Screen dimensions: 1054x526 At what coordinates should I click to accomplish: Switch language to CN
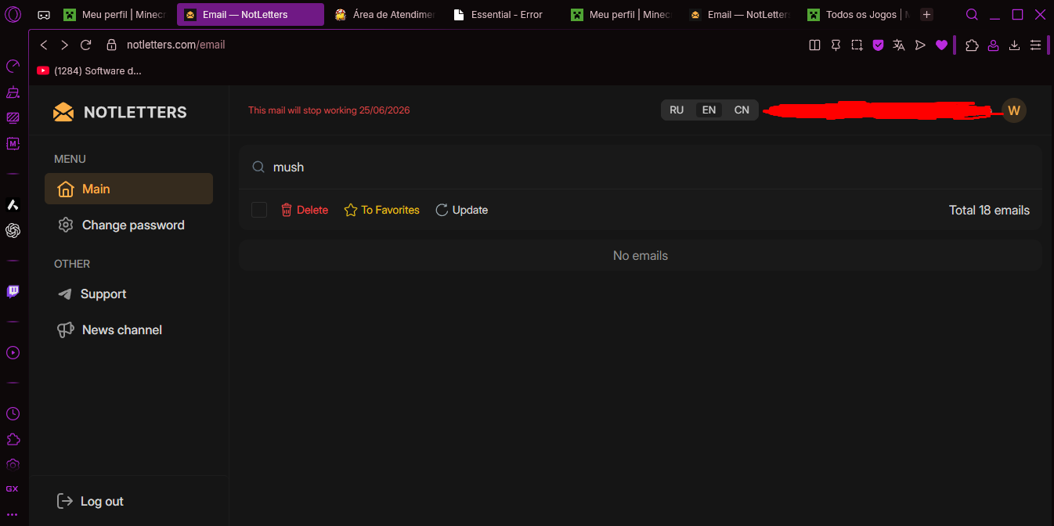tap(742, 110)
